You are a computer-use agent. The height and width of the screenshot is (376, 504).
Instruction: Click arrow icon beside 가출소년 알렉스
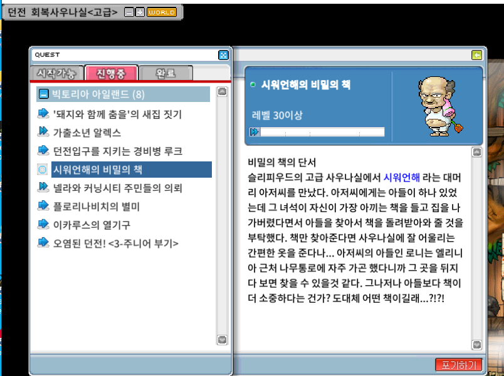[43, 131]
